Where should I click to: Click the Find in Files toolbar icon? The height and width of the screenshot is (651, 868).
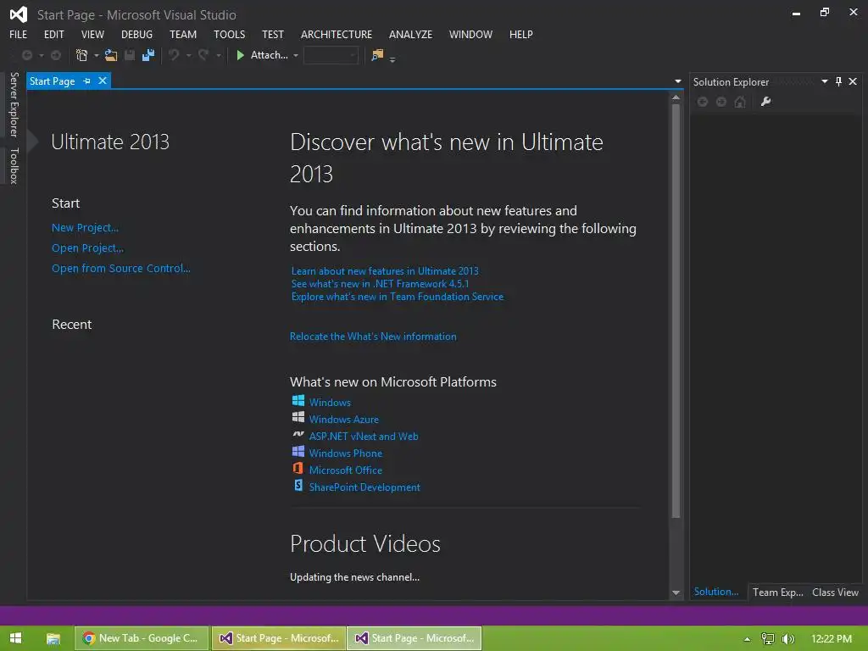[x=377, y=55]
